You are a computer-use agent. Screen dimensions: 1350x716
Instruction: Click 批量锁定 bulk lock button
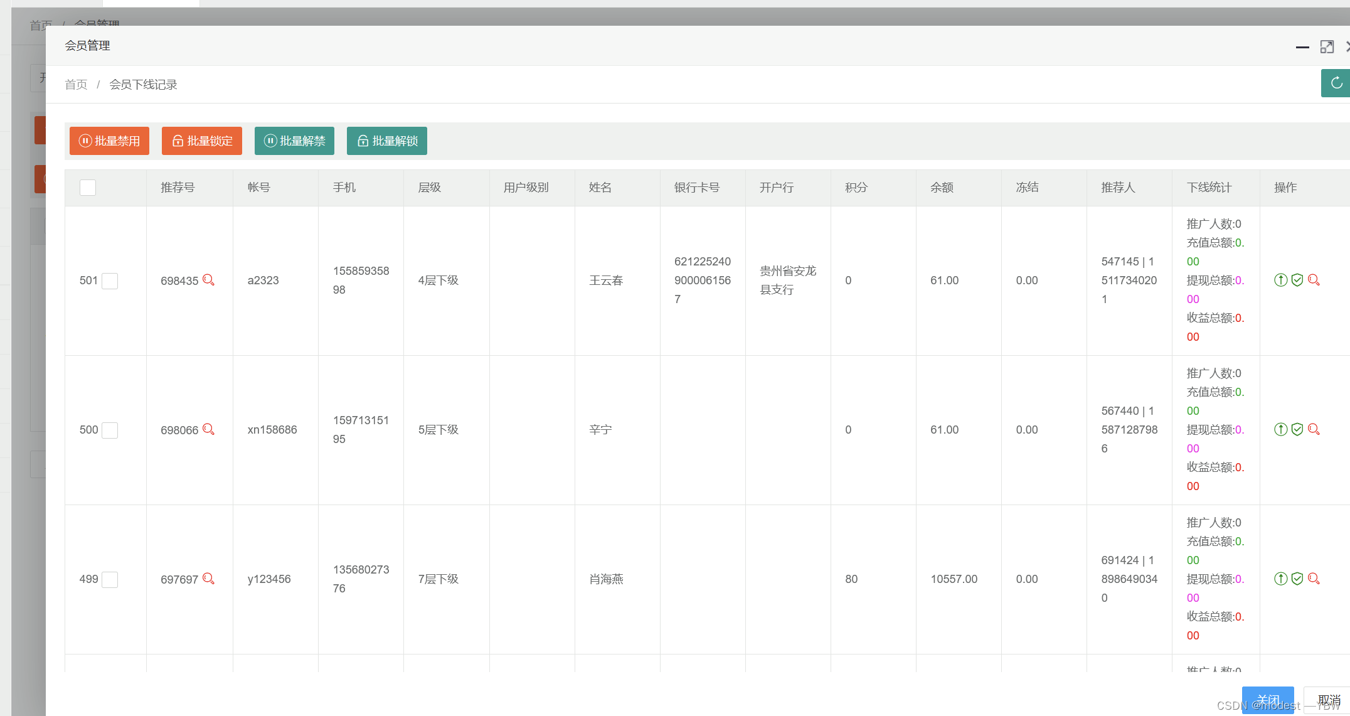[202, 141]
